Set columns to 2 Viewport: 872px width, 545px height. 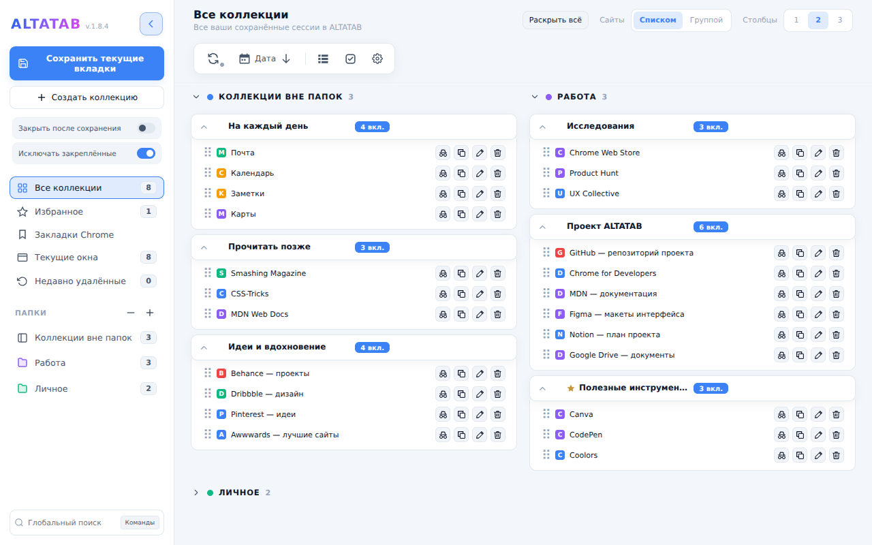818,20
